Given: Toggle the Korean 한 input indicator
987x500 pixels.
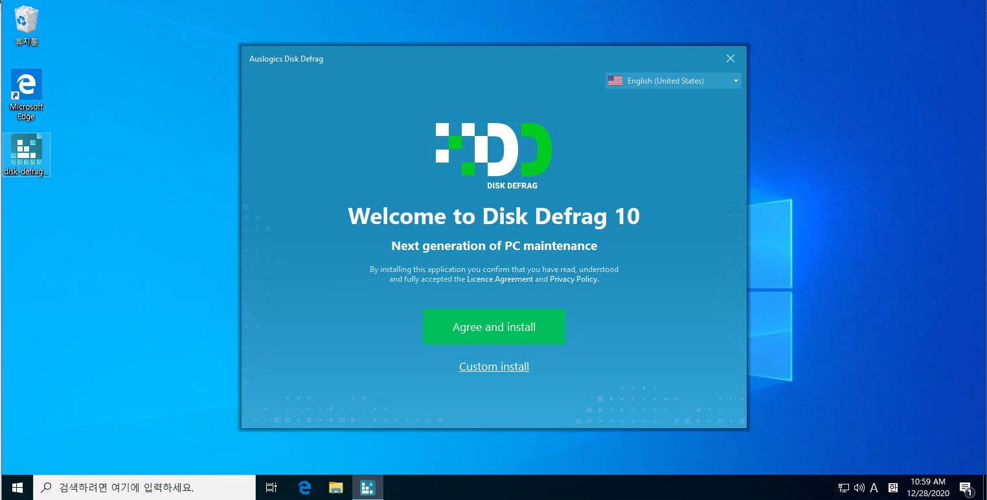Looking at the screenshot, I should click(893, 488).
